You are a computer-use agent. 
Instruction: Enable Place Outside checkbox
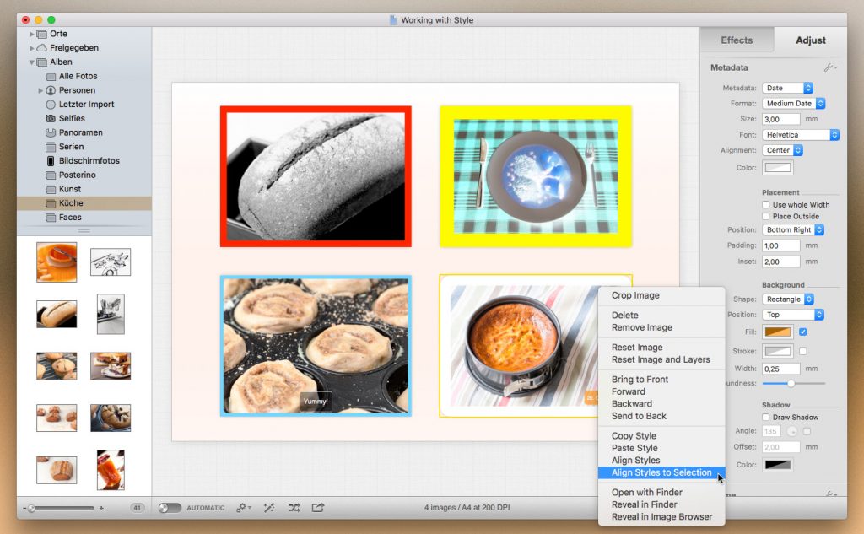click(x=766, y=217)
